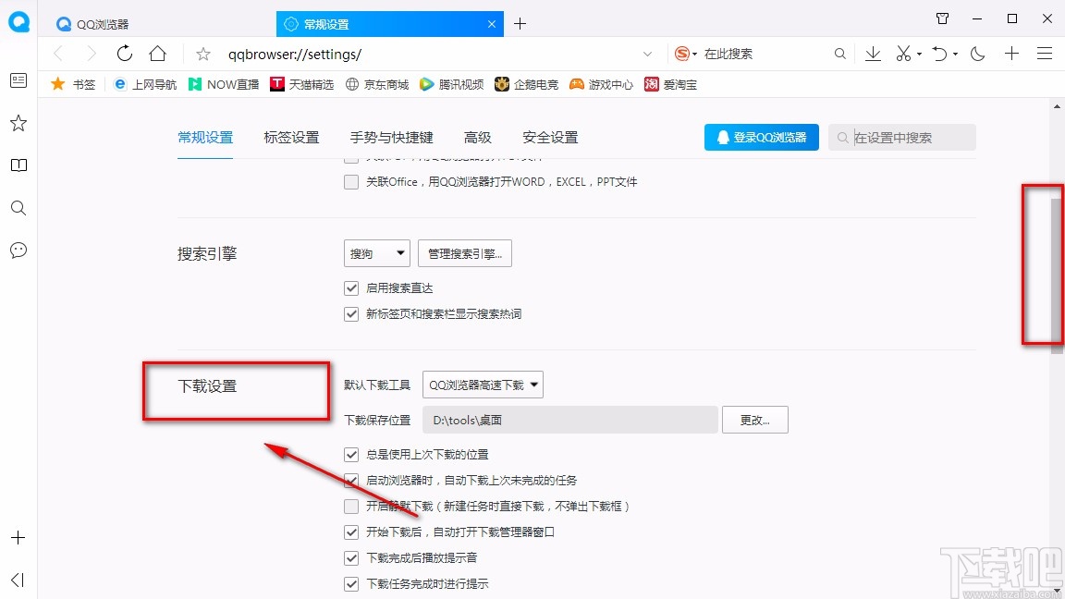
Task: Refresh the settings page
Action: tap(125, 54)
